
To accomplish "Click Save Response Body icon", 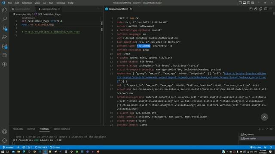I will [256, 9].
